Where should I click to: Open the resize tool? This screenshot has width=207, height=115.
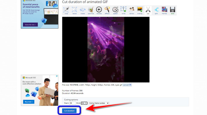[x=75, y=10]
